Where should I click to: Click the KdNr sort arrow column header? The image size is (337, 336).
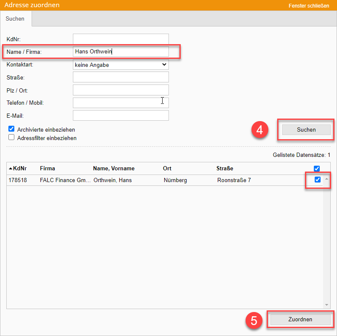point(18,168)
